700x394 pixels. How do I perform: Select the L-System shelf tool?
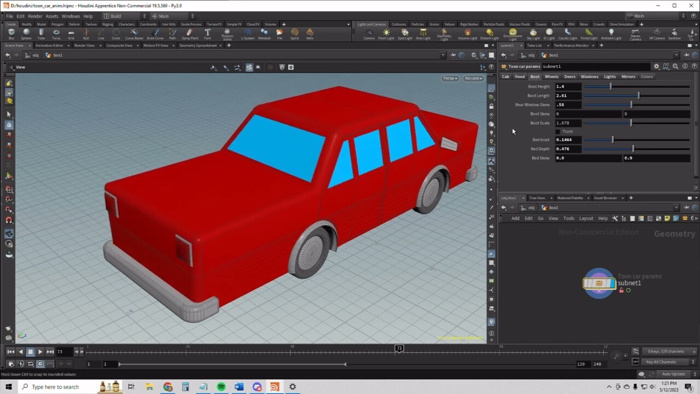248,34
